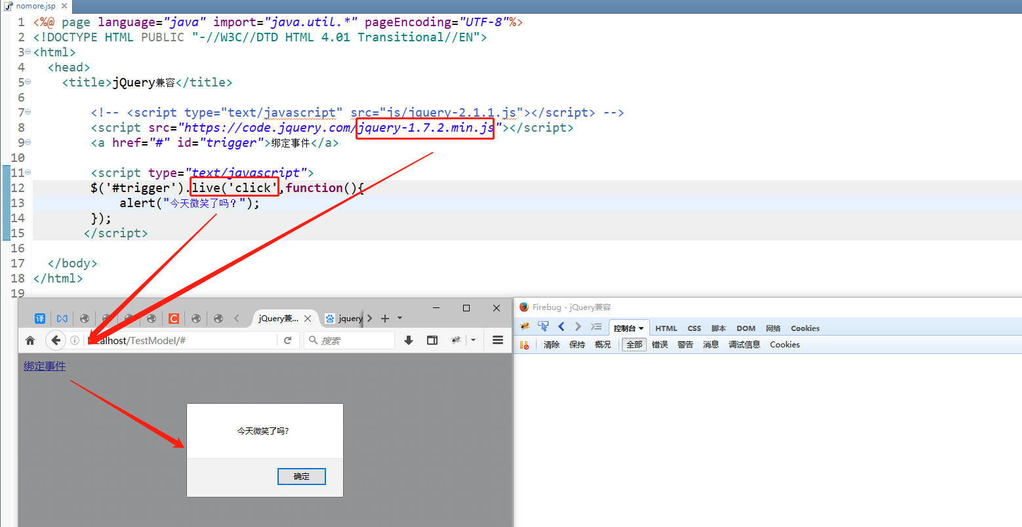Viewport: 1022px width, 527px height.
Task: Switch to the Cookies panel tab in Firebug
Action: (805, 328)
